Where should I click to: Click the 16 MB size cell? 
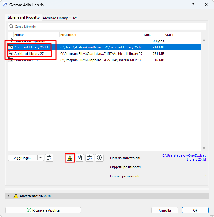159,60
